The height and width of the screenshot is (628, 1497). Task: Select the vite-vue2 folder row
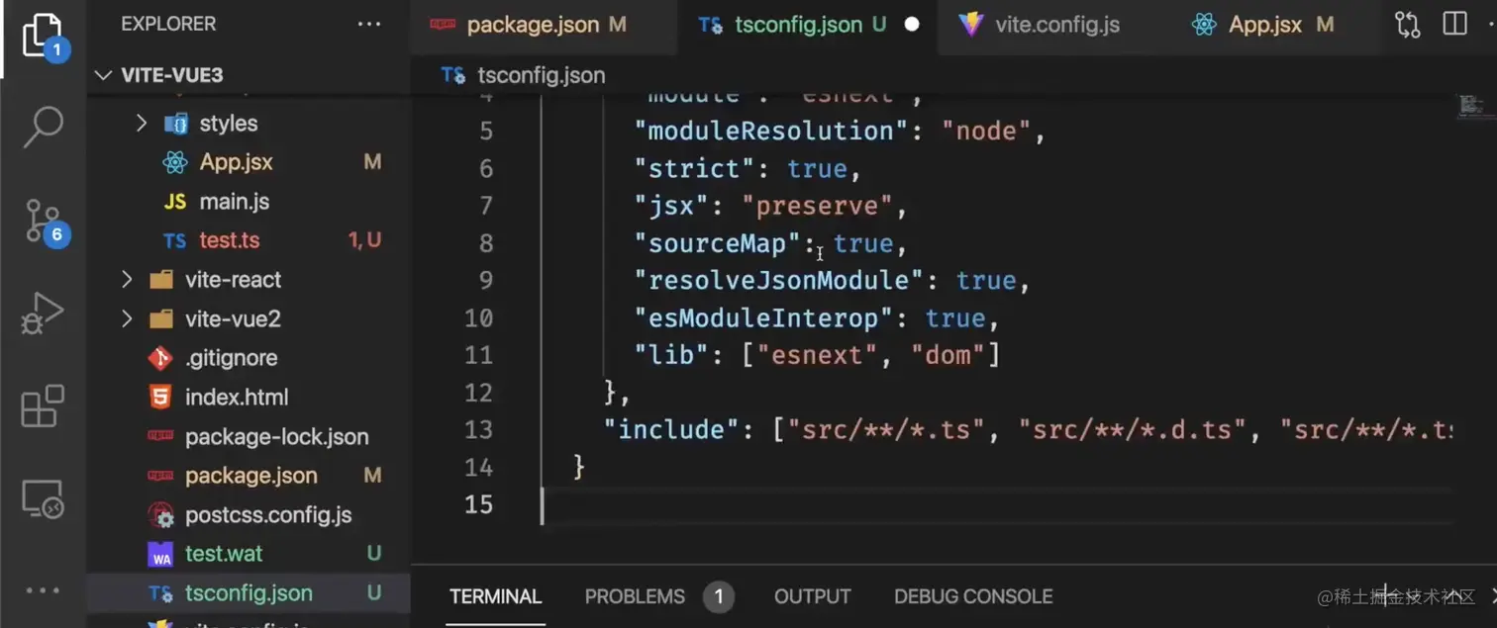click(x=249, y=318)
